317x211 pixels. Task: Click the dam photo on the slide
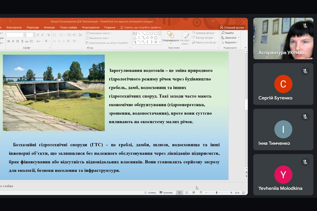(x=54, y=92)
